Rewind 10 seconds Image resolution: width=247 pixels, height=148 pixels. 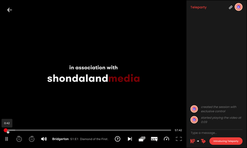click(19, 139)
